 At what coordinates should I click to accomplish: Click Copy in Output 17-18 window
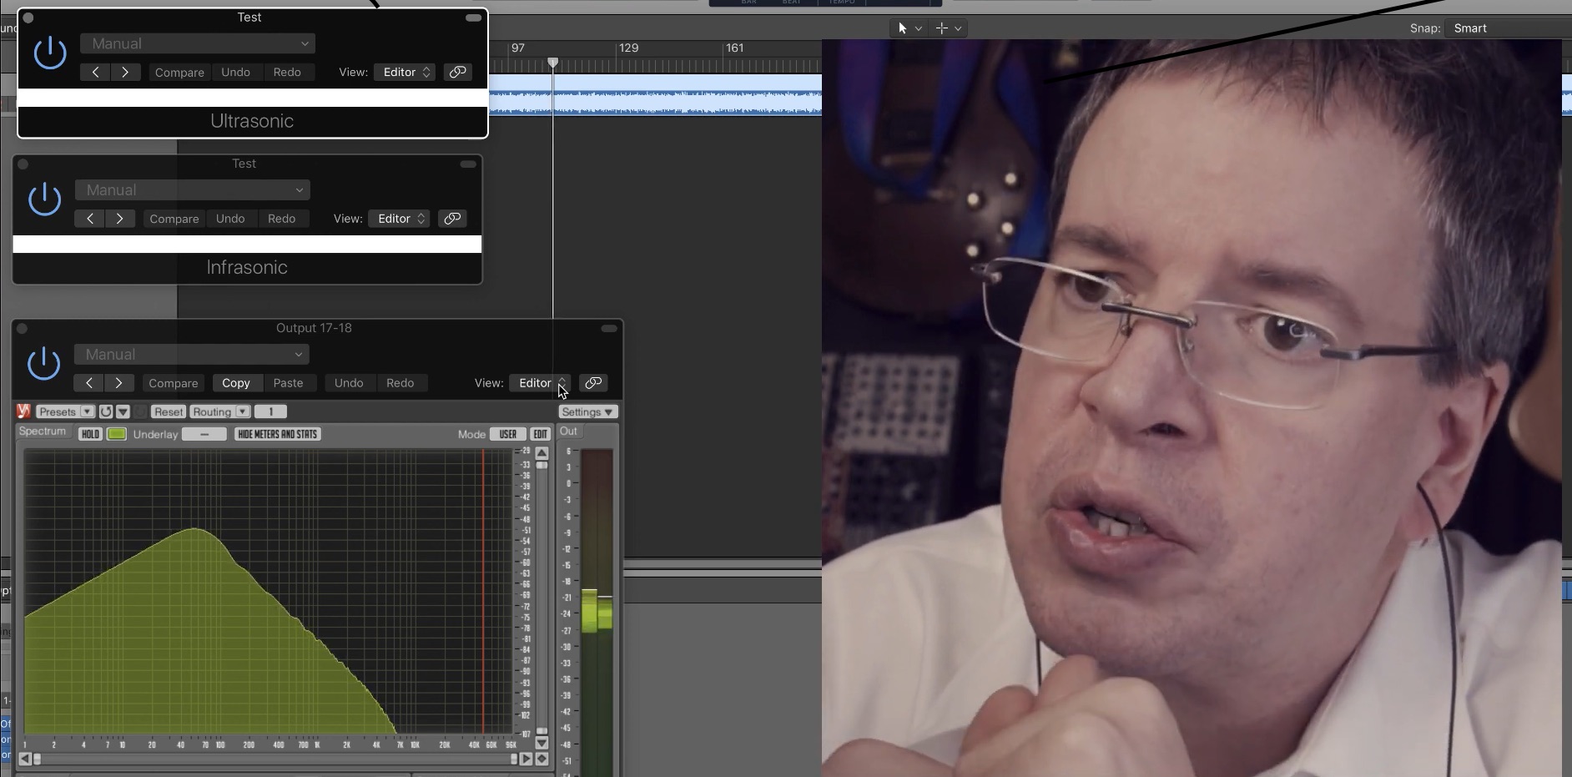click(x=236, y=383)
